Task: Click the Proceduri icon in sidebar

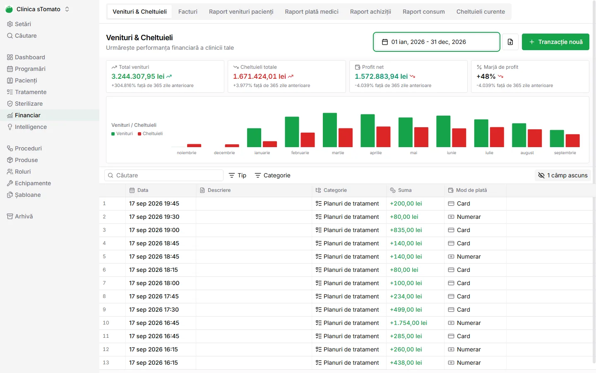Action: [10, 148]
